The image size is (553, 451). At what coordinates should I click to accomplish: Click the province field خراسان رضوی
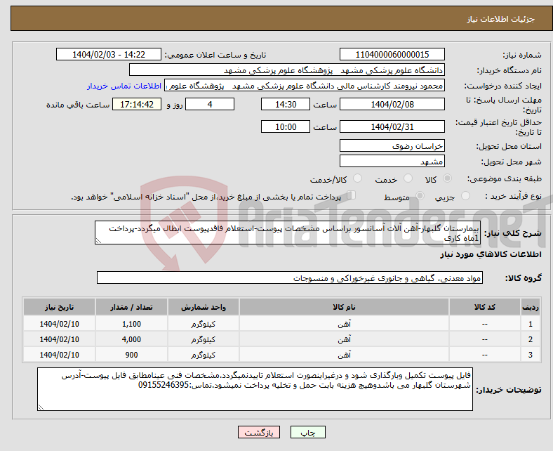(x=392, y=146)
